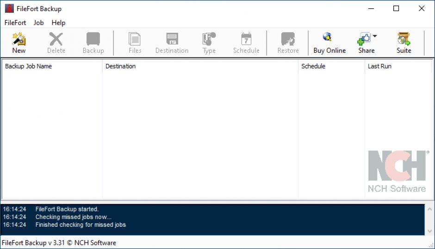The width and height of the screenshot is (435, 249).
Task: Run the Backup toolbar button
Action: coord(93,43)
